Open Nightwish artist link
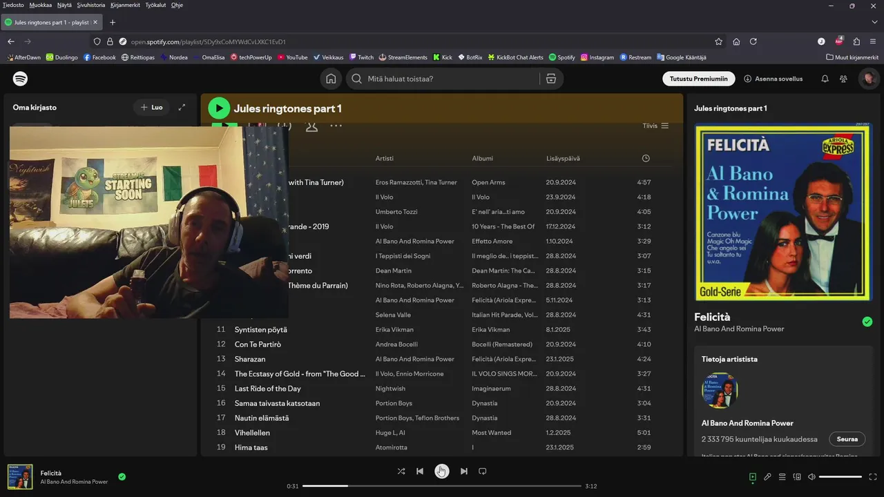Viewport: 884px width, 497px height. point(390,389)
